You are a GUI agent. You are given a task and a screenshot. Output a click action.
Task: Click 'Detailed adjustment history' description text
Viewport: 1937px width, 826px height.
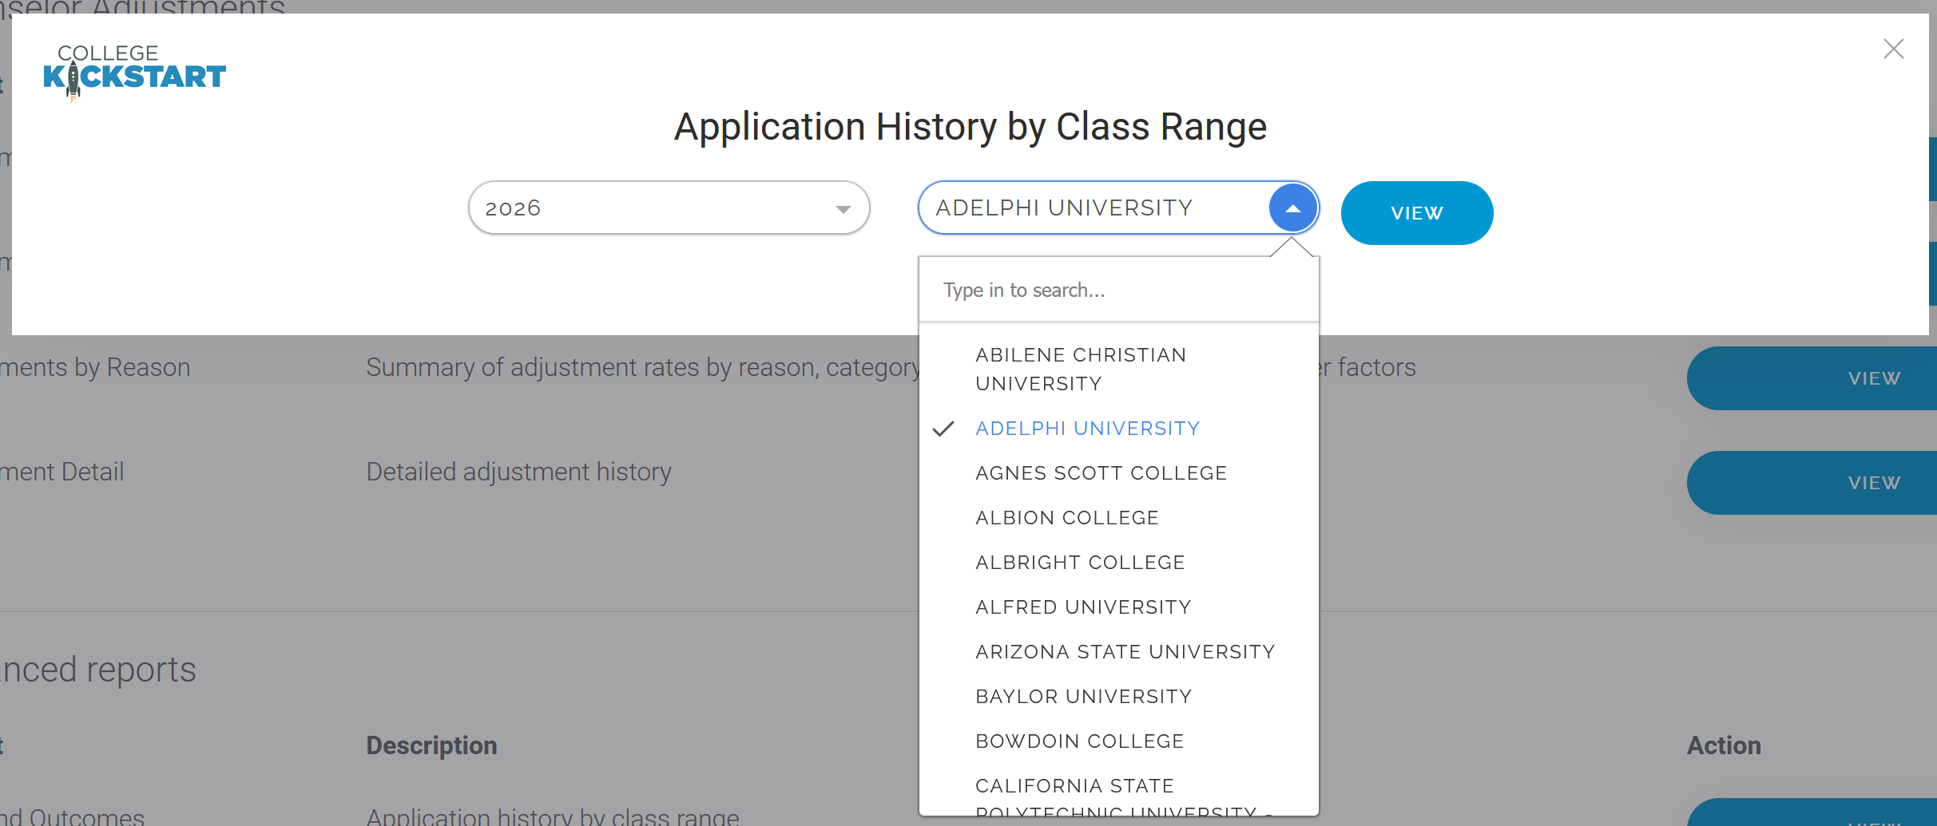(x=519, y=472)
